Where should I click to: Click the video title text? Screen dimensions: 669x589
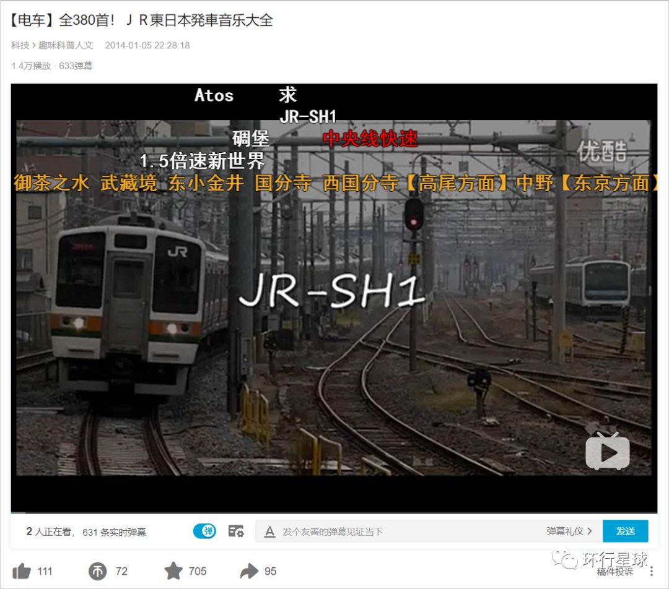coord(141,20)
